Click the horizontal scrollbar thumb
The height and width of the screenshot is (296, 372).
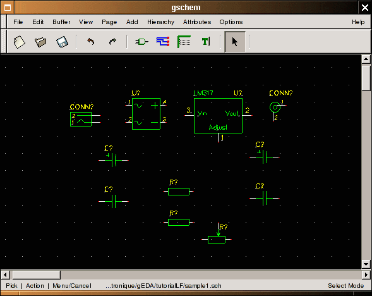tap(36, 275)
